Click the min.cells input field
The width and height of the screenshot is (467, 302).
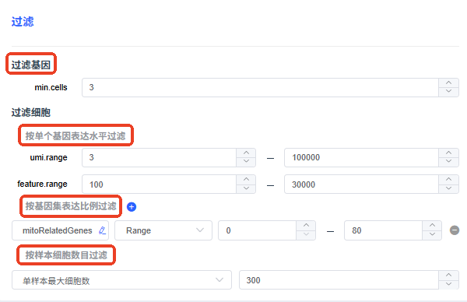click(x=260, y=87)
